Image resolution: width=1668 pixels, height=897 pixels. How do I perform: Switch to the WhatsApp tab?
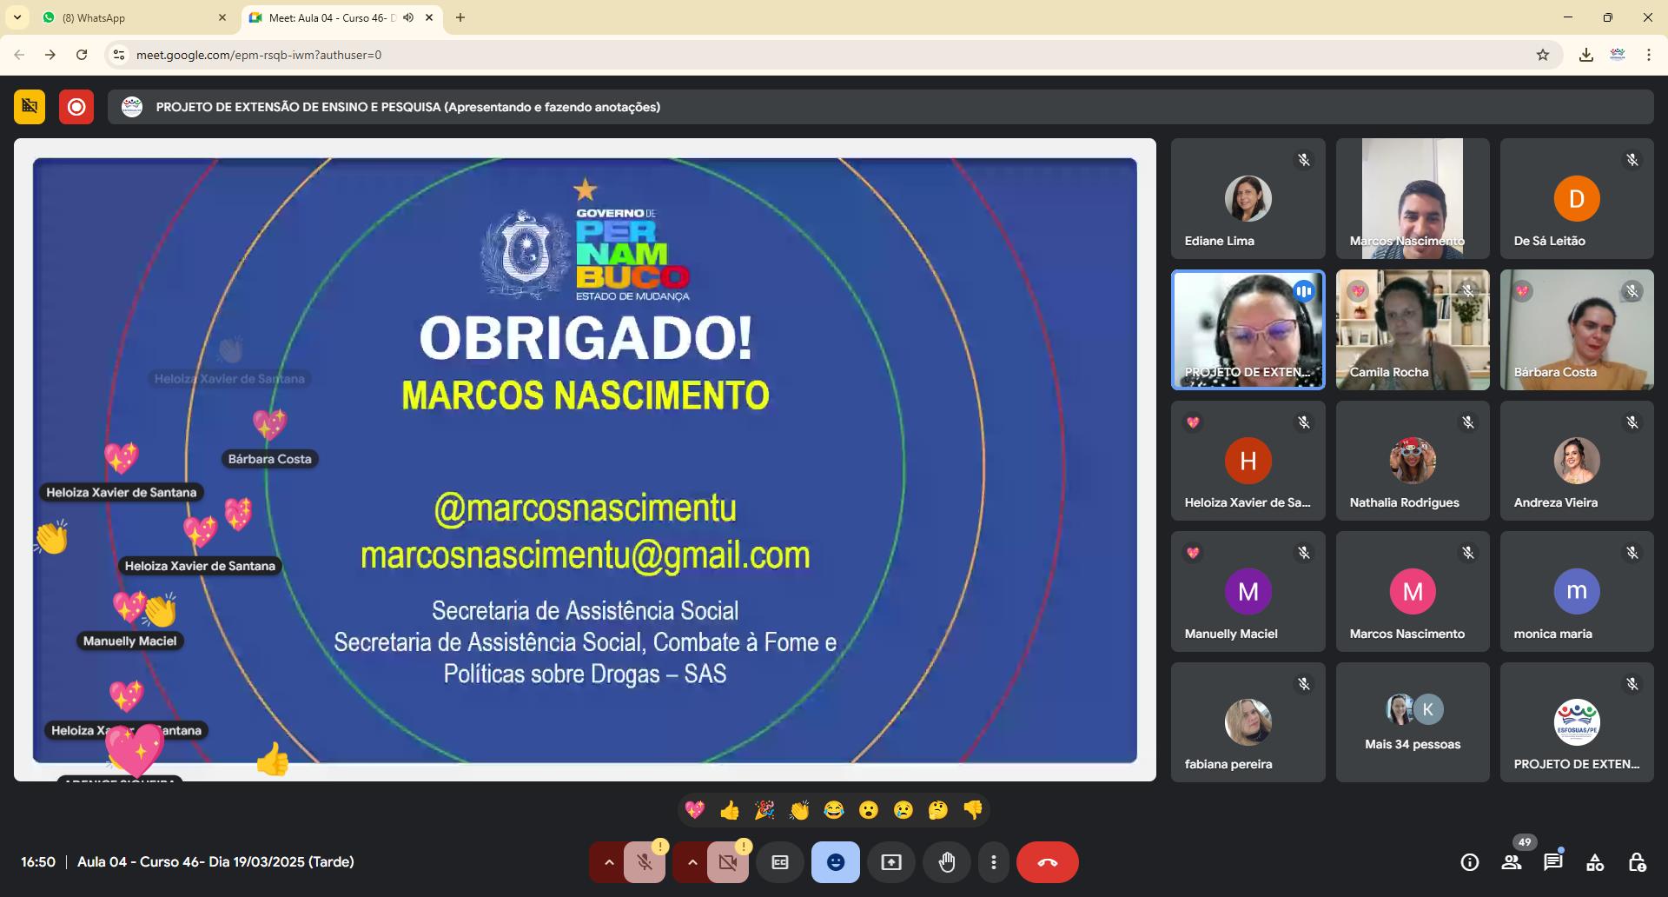[130, 17]
